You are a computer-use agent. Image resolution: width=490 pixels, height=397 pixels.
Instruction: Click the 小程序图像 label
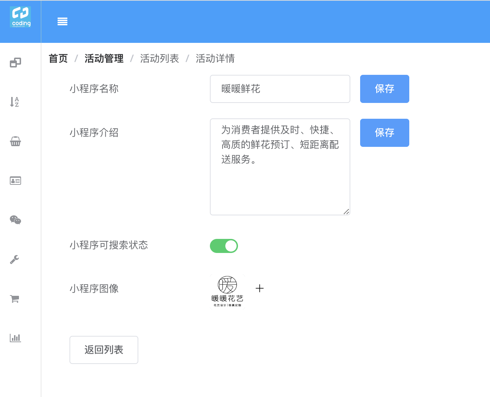(94, 288)
